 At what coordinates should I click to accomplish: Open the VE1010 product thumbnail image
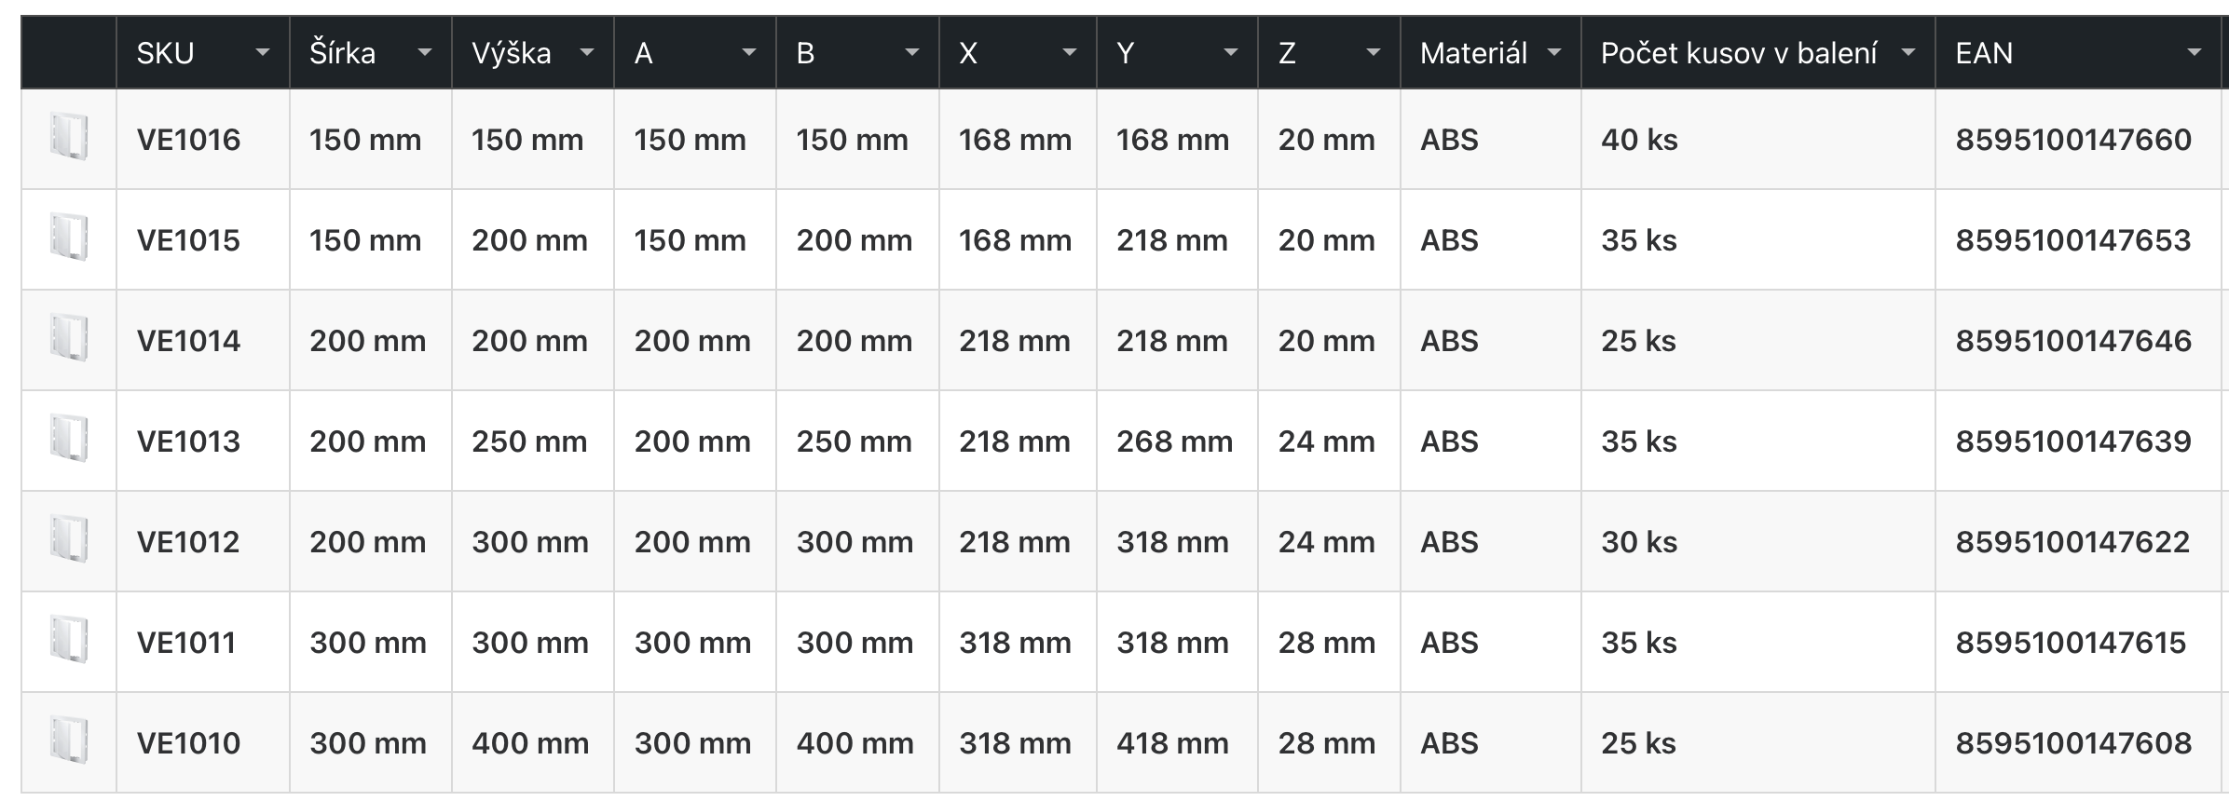tap(69, 741)
